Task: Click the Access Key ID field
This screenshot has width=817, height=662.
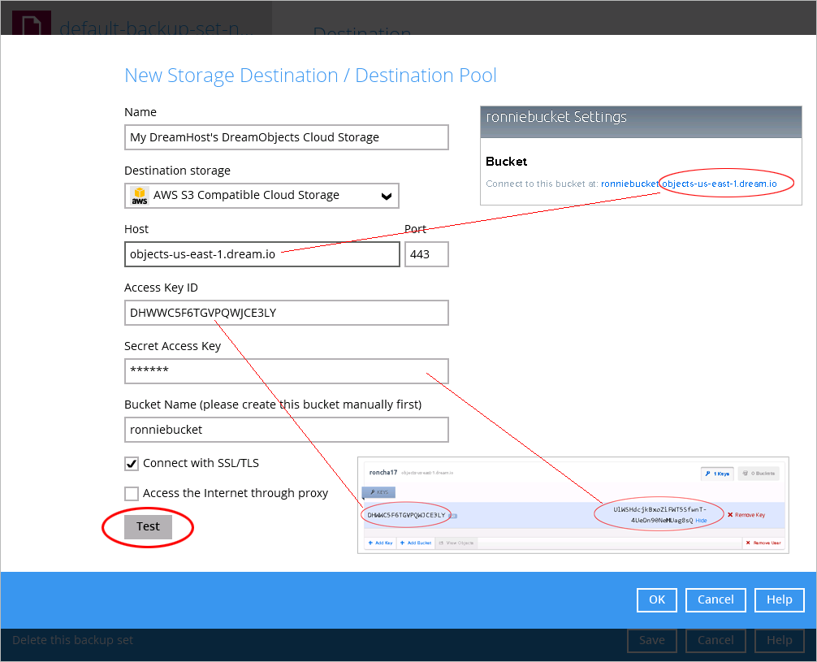Action: tap(286, 313)
